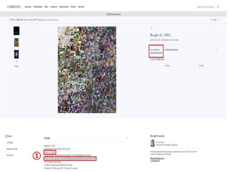
Task: Select the third purple artwork thumbnail
Action: [x=16, y=54]
